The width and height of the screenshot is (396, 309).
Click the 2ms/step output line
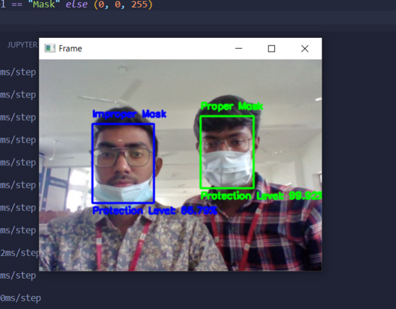point(20,253)
